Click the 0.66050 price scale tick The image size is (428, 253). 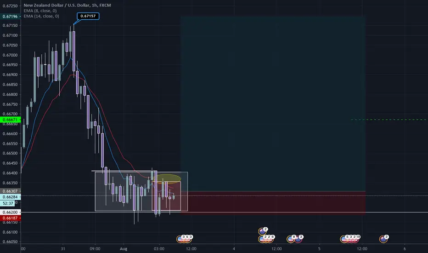(10, 241)
